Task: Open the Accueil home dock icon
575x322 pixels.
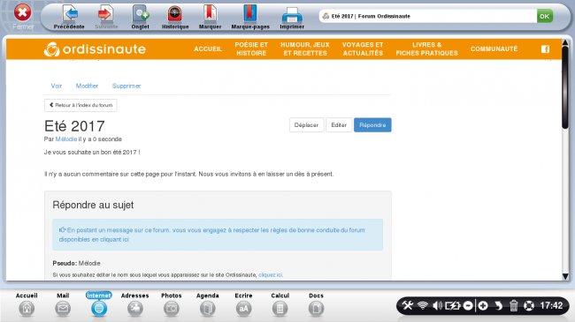Action: click(27, 309)
